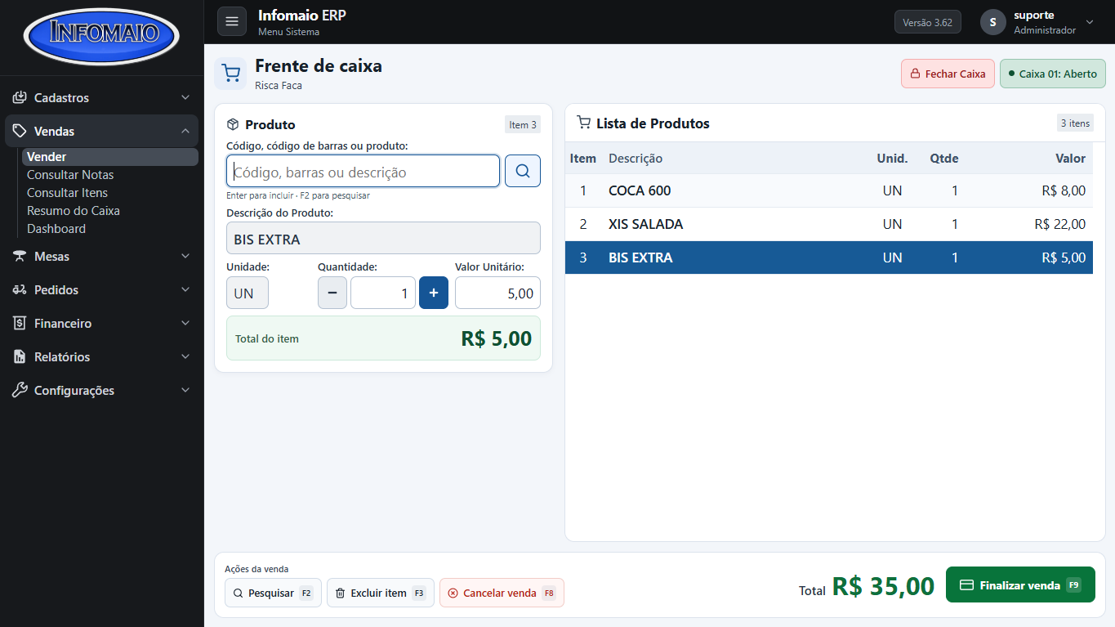Click the Relatórios chart icon

point(20,356)
